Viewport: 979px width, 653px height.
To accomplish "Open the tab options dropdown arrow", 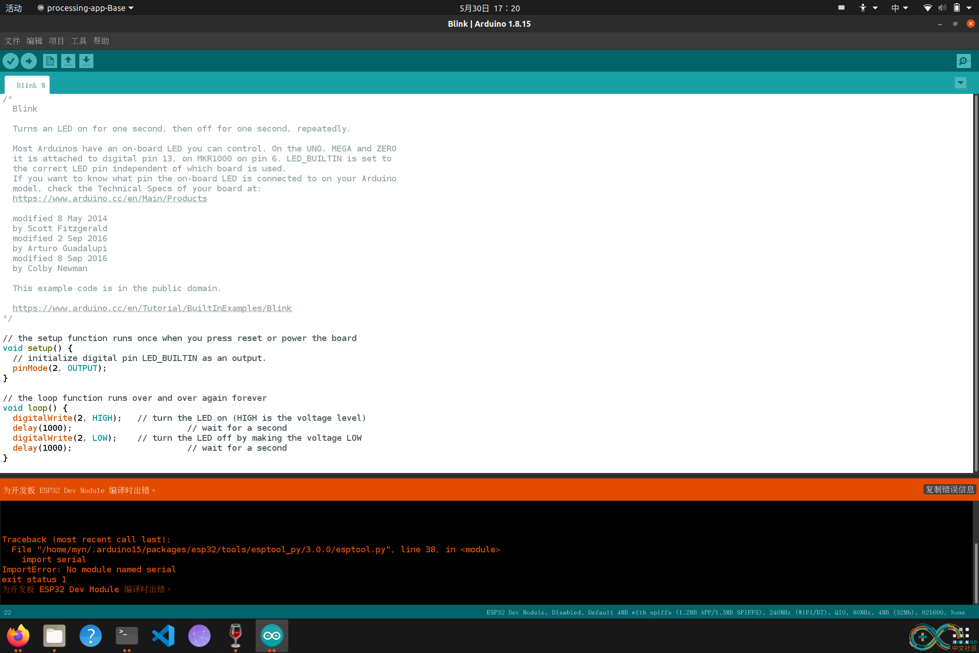I will (x=960, y=83).
